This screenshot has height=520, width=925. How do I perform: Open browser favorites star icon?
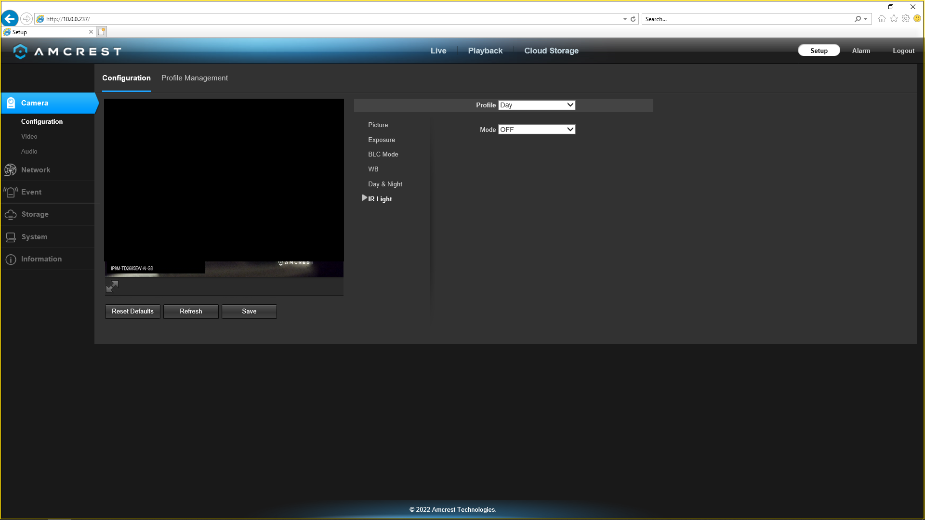tap(894, 19)
